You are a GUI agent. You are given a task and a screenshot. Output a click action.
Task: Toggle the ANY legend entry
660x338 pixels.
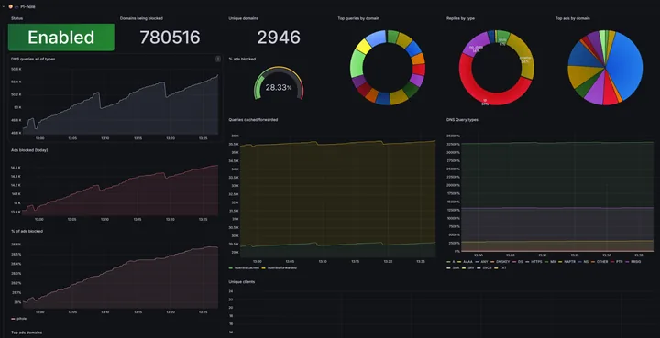(481, 262)
